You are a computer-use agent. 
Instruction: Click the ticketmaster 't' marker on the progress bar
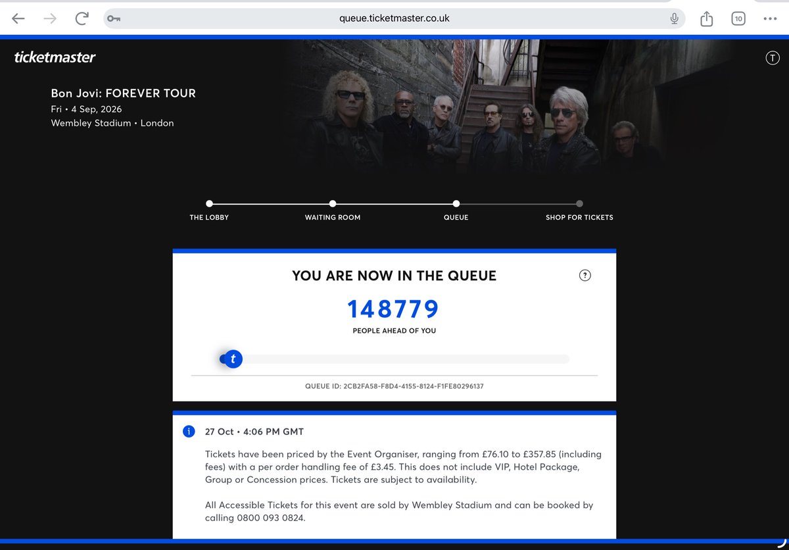click(x=233, y=359)
